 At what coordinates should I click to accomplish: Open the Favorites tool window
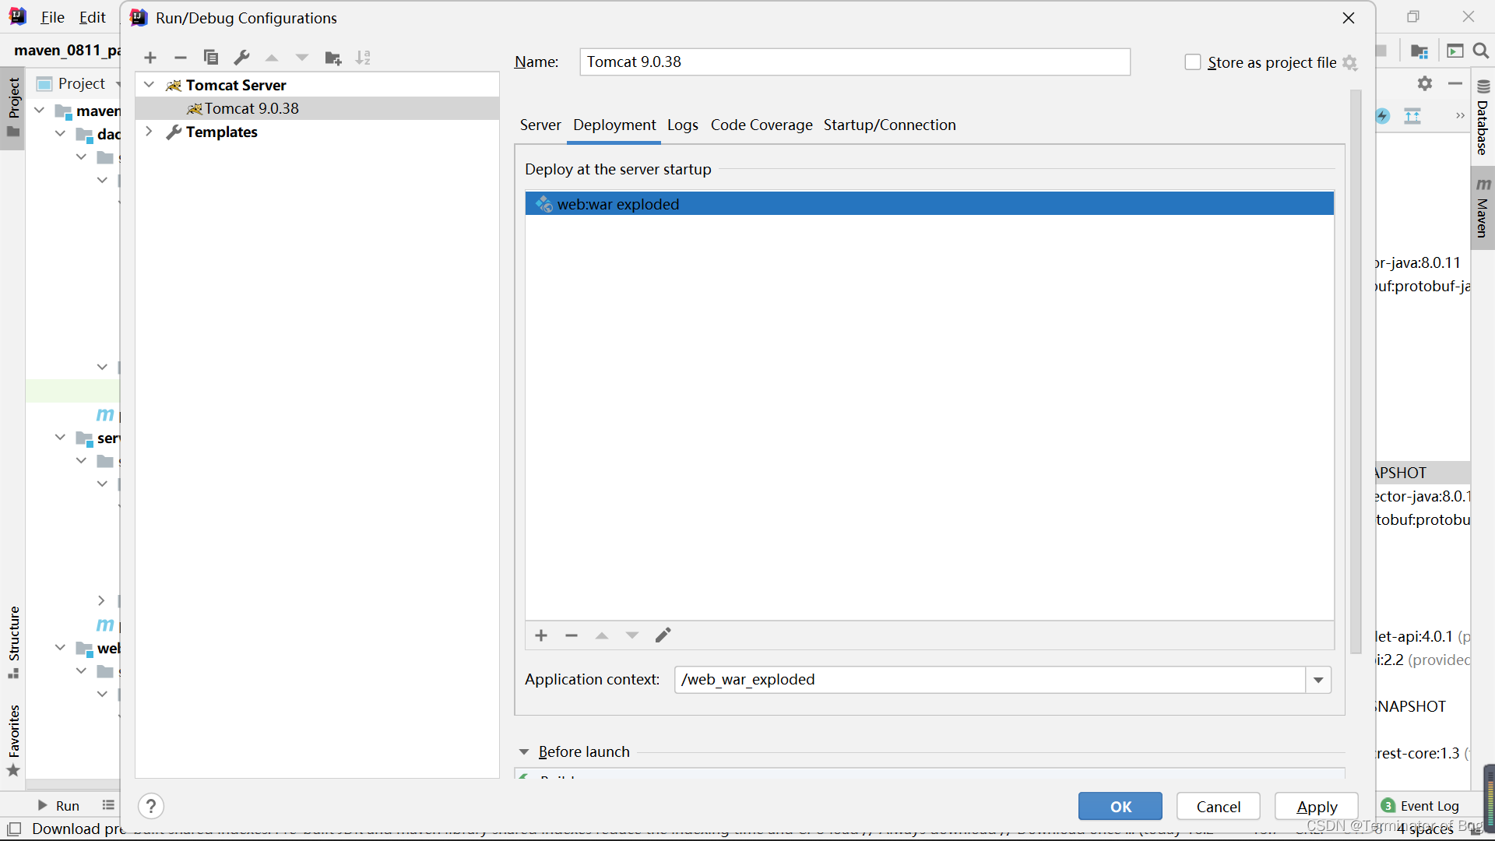[x=13, y=740]
